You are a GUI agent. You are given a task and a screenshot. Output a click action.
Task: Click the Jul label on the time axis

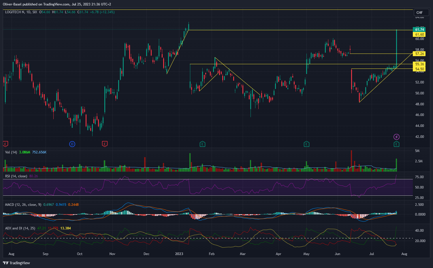tap(372, 254)
